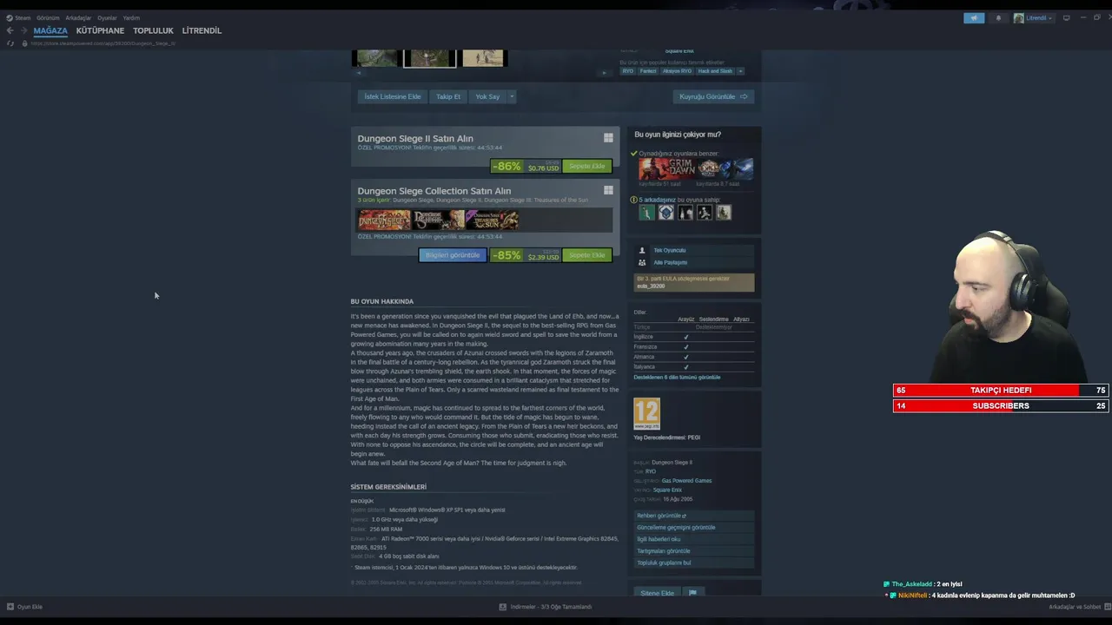The width and height of the screenshot is (1112, 625).
Task: Click the Aksiyon RYO tag
Action: click(x=677, y=71)
